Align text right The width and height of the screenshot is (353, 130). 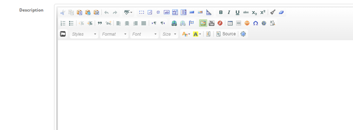click(135, 23)
